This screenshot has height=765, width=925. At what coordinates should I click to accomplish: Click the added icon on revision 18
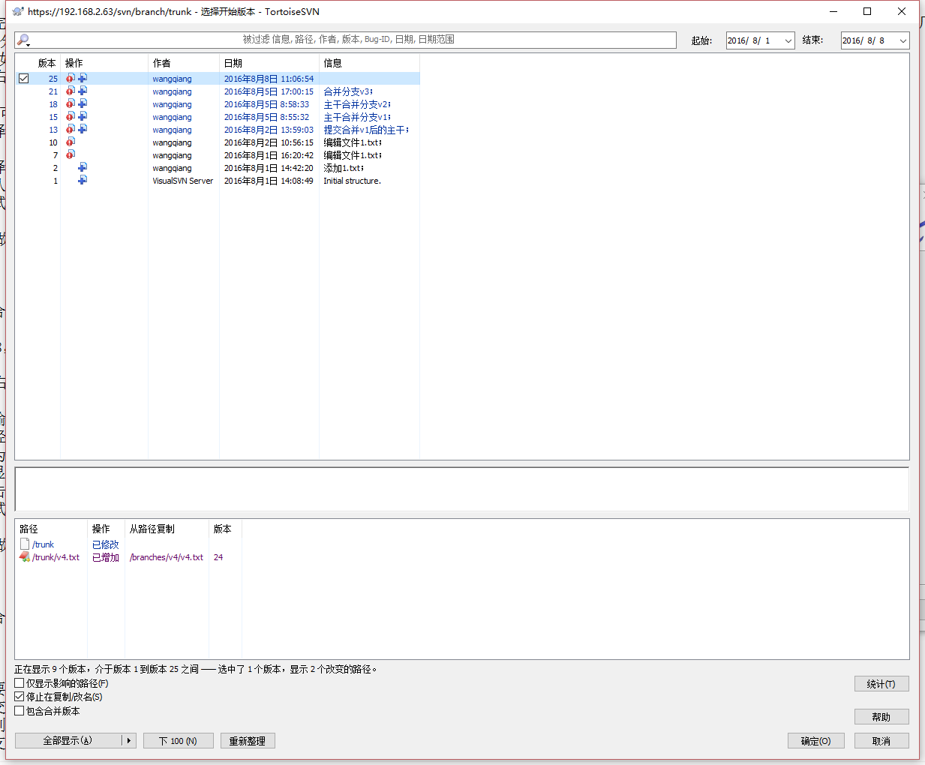pyautogui.click(x=83, y=103)
